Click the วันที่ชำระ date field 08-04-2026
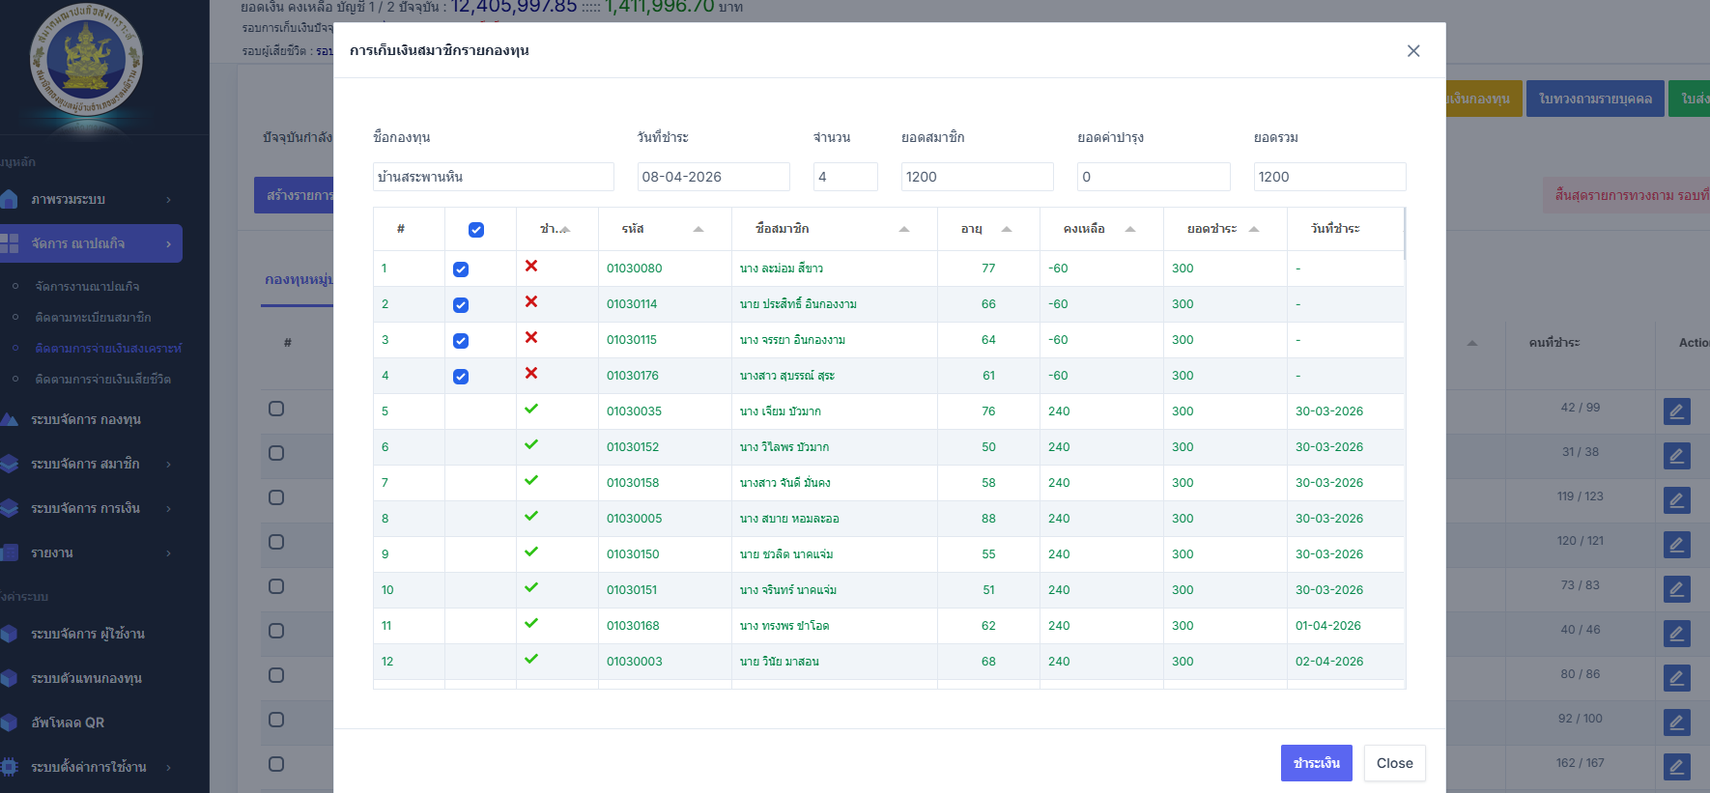Viewport: 1710px width, 793px height. pos(713,177)
